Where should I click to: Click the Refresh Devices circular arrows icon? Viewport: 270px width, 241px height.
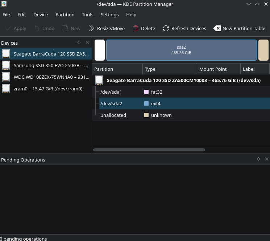pos(166,28)
